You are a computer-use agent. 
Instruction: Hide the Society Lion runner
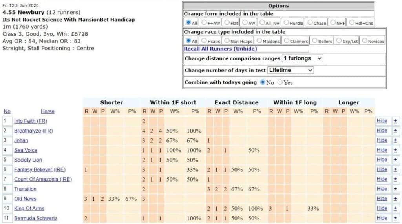click(382, 160)
